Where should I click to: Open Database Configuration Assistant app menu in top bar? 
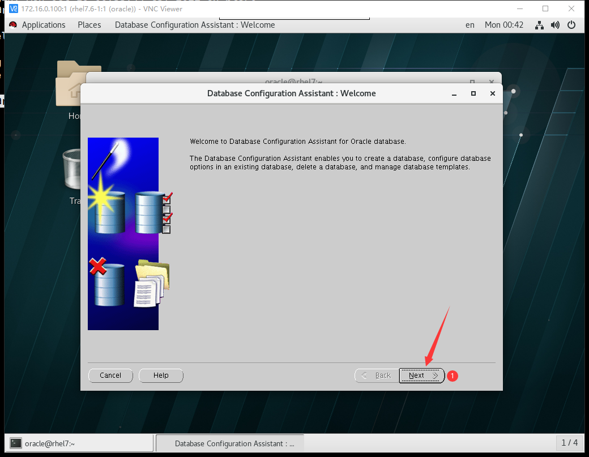point(195,25)
